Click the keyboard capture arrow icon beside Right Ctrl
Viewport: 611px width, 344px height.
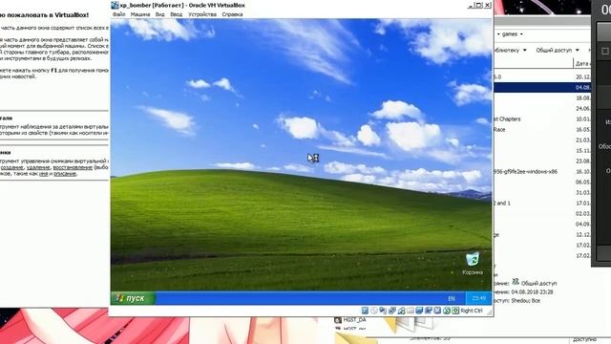click(x=455, y=311)
